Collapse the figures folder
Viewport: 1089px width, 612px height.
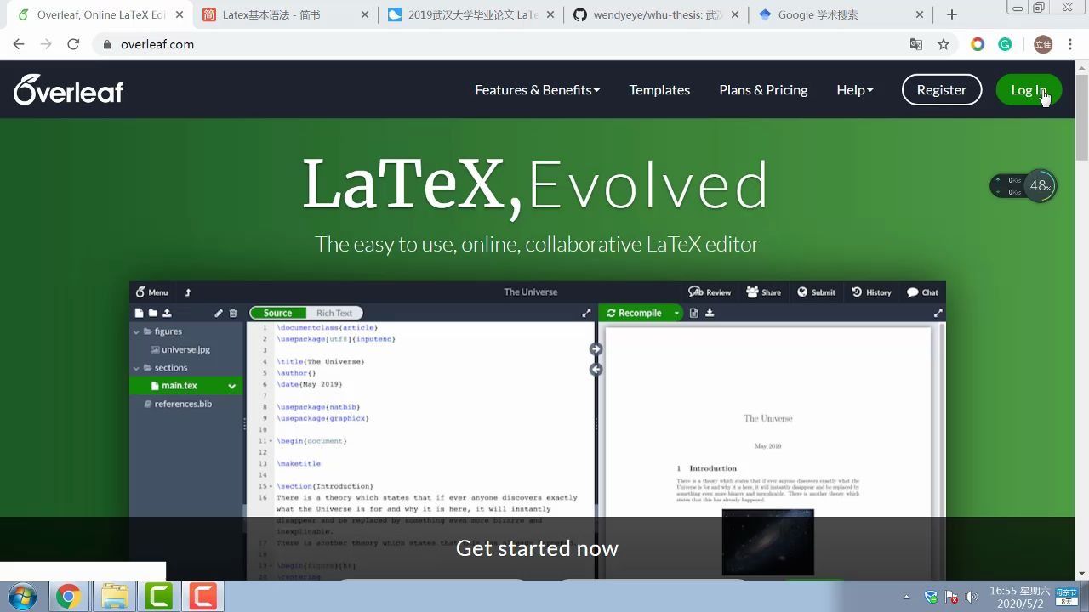[x=136, y=331]
